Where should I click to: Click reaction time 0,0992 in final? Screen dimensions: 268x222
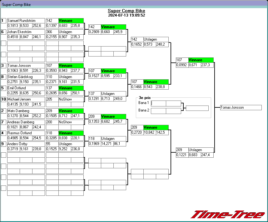[x=182, y=65]
